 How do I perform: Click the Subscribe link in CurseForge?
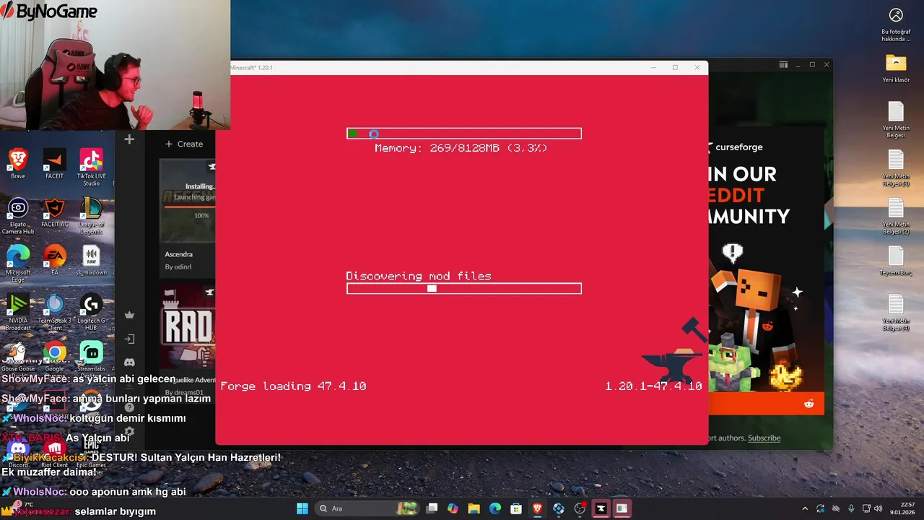(x=764, y=438)
